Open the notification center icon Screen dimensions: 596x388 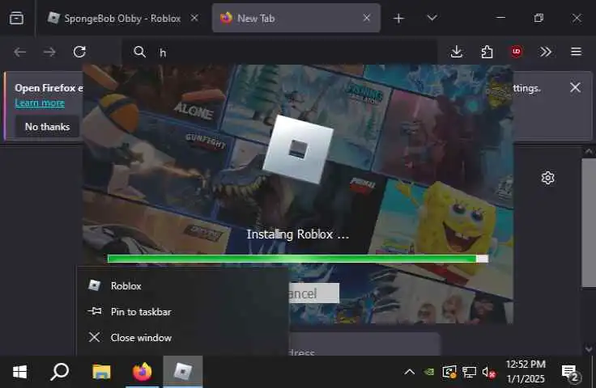tap(571, 373)
